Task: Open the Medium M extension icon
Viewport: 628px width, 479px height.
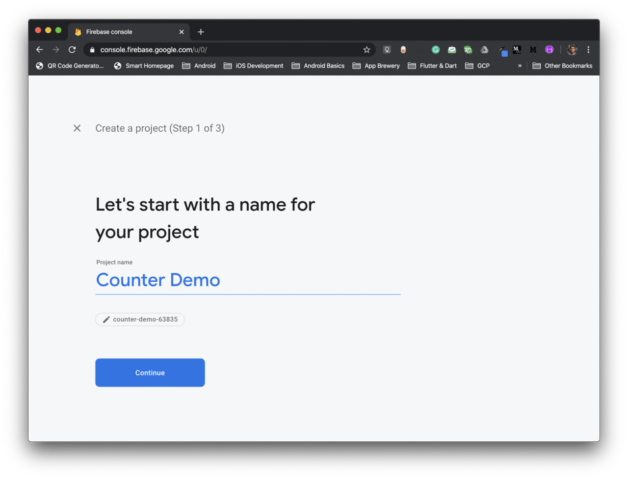Action: [533, 49]
